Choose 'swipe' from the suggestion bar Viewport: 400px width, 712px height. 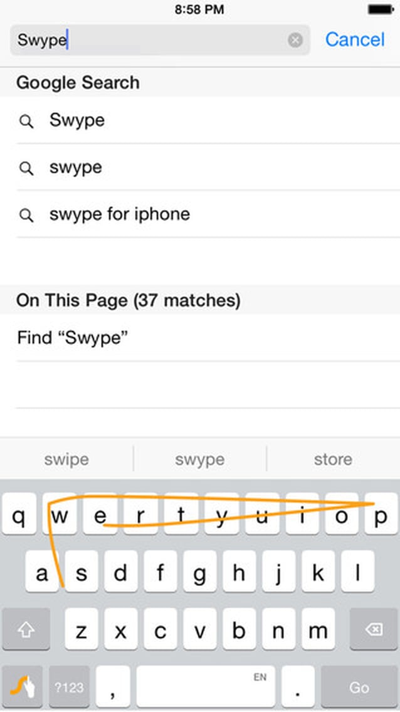[x=66, y=459]
